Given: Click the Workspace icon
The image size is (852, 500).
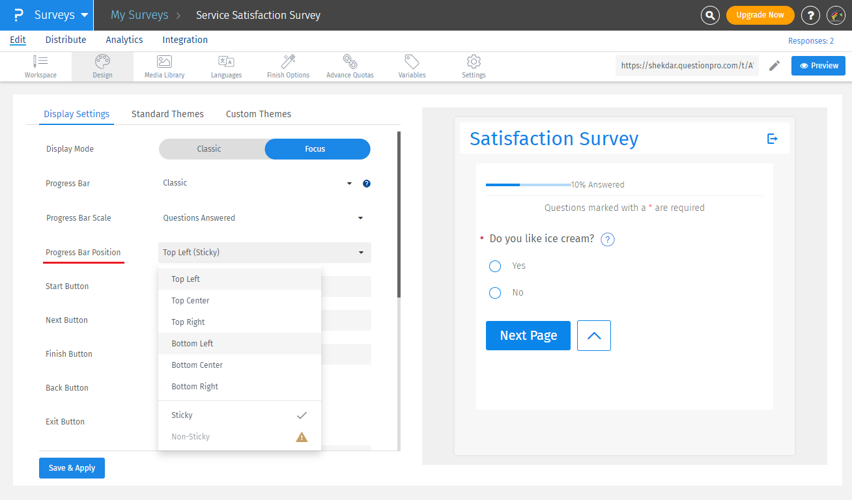Looking at the screenshot, I should [40, 65].
